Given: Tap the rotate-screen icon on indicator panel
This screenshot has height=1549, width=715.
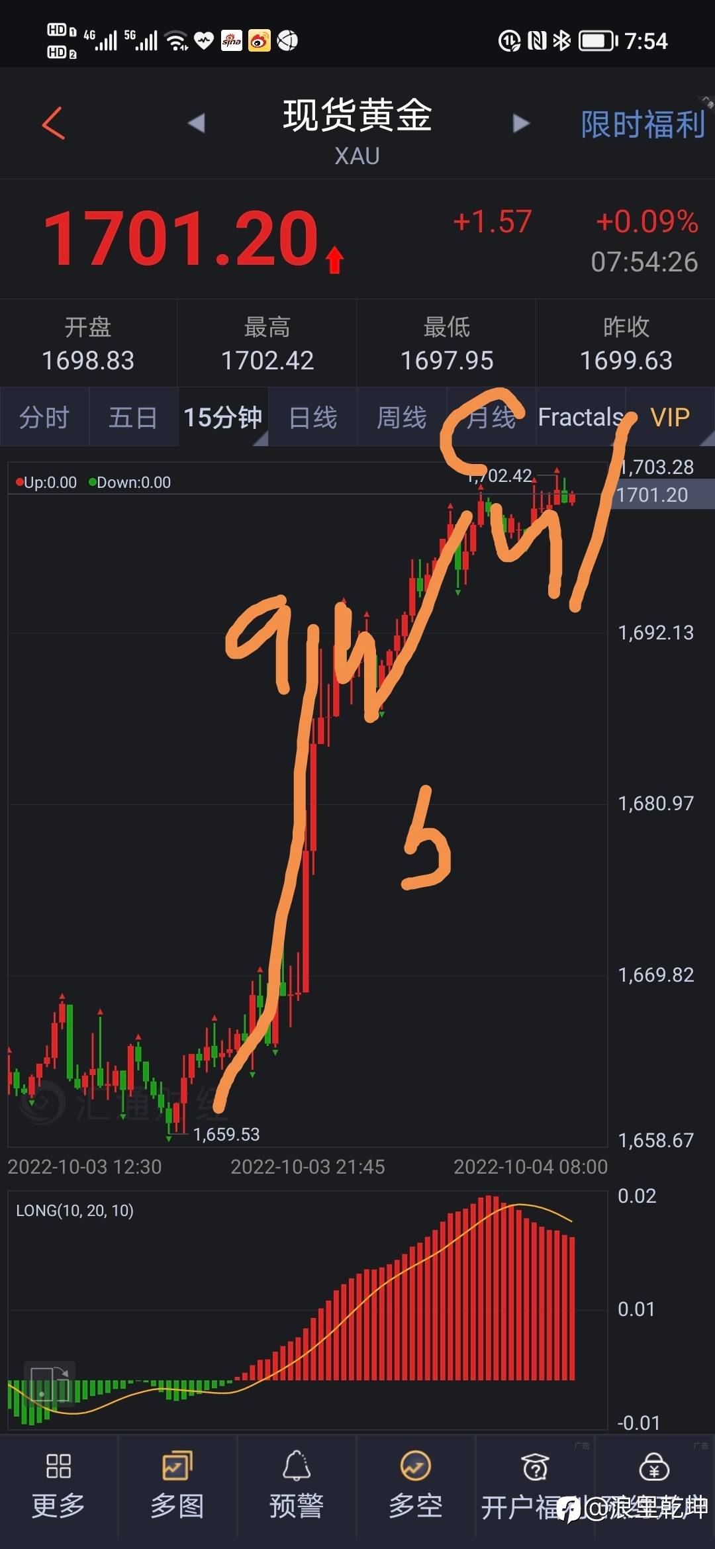Looking at the screenshot, I should tap(50, 1384).
